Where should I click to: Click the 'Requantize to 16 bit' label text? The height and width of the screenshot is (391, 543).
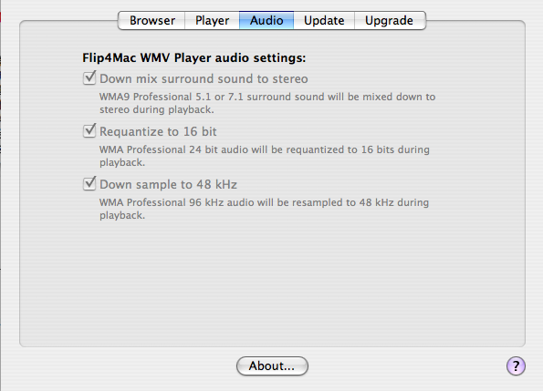pyautogui.click(x=158, y=132)
